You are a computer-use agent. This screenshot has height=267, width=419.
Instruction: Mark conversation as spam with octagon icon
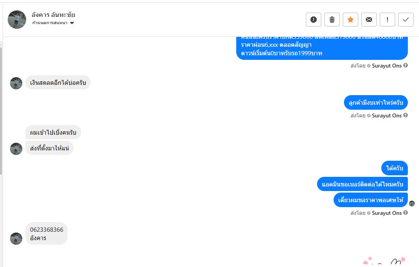point(314,20)
